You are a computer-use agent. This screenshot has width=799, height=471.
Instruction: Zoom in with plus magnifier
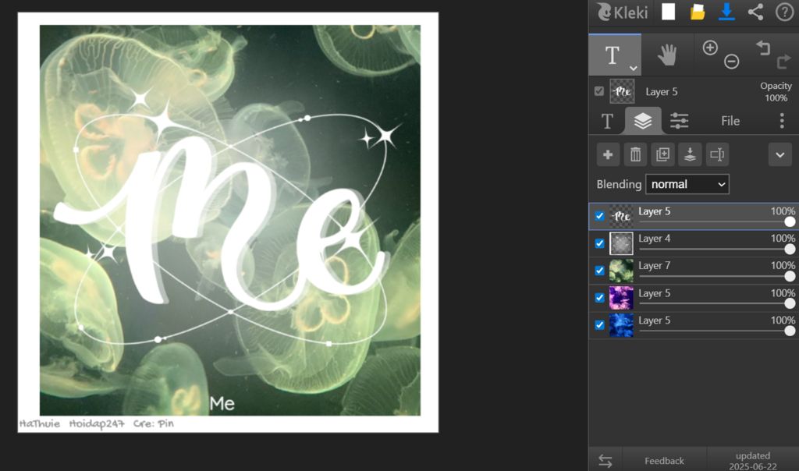tap(710, 48)
